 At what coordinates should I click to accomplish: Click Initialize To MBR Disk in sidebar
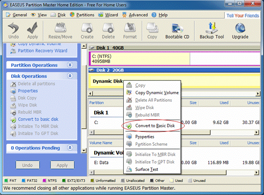pos(34,126)
